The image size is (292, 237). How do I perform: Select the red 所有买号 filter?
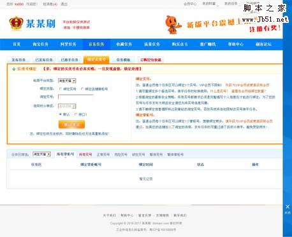click(x=85, y=154)
